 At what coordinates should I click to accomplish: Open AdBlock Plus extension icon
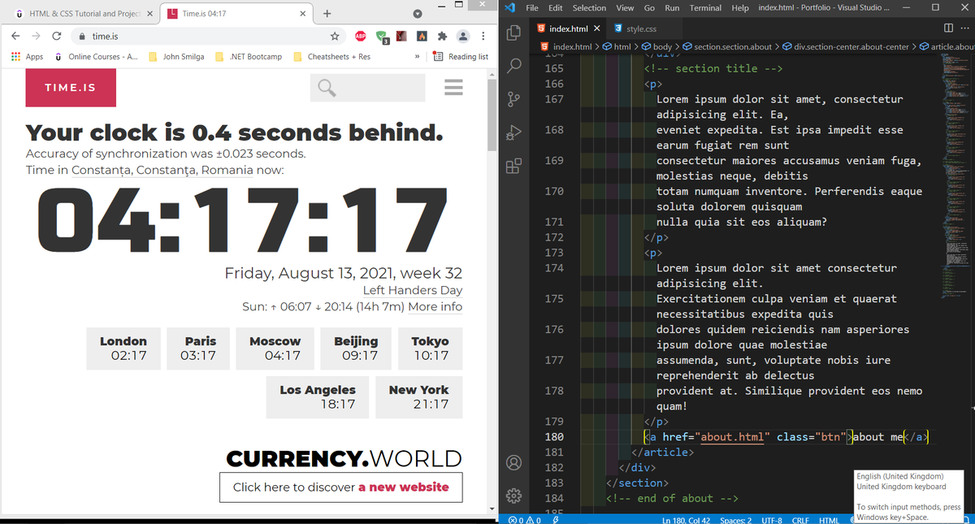click(x=360, y=36)
